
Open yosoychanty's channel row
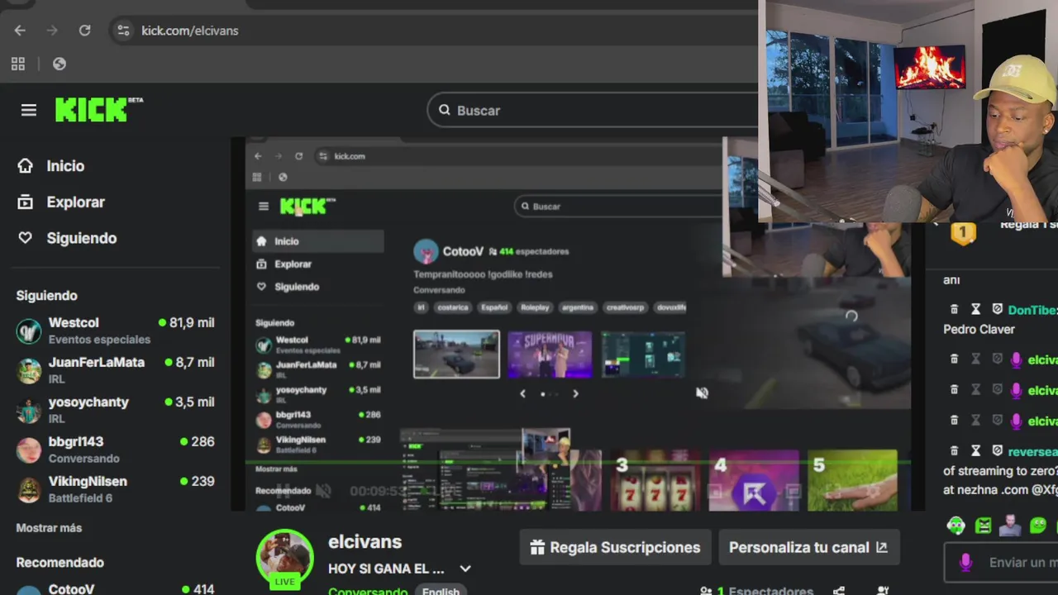(x=115, y=410)
